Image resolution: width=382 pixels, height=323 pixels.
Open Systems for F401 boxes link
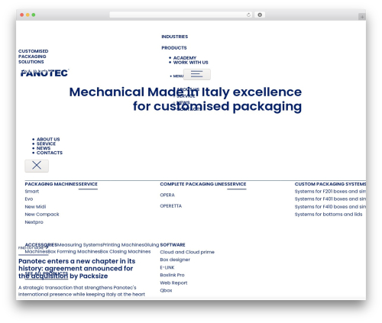tap(330, 199)
